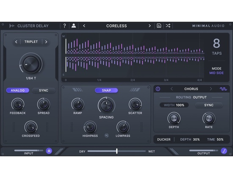233x178 pixels.
Task: Click the FEEDBACK knob
Action: [x=18, y=104]
